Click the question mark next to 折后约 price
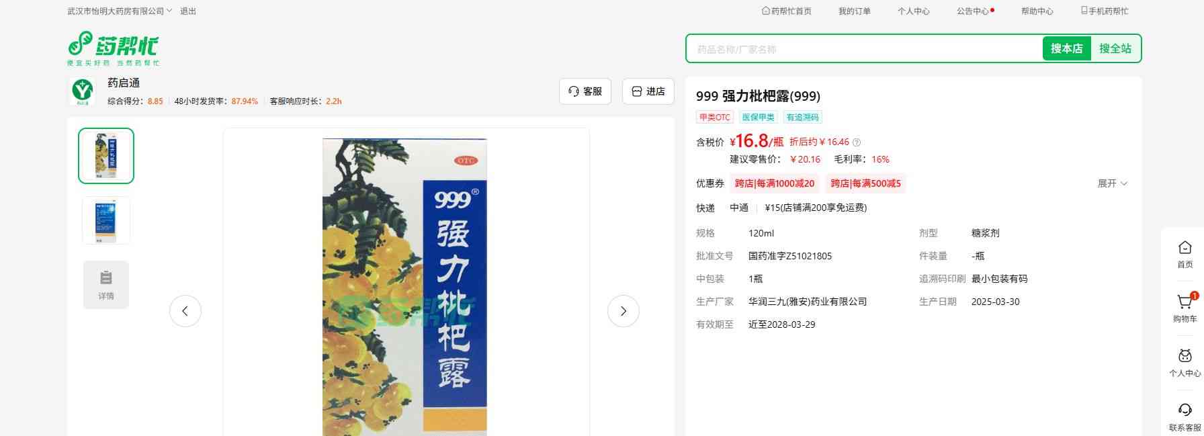This screenshot has width=1204, height=436. tap(857, 142)
